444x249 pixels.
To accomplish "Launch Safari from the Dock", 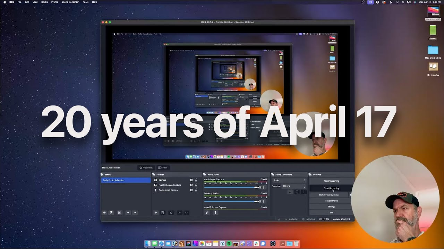I will (161, 244).
